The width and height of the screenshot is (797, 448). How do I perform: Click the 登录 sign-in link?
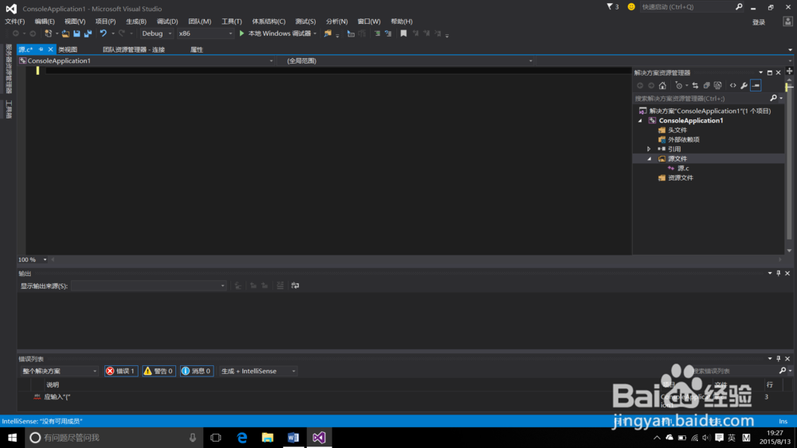[759, 22]
